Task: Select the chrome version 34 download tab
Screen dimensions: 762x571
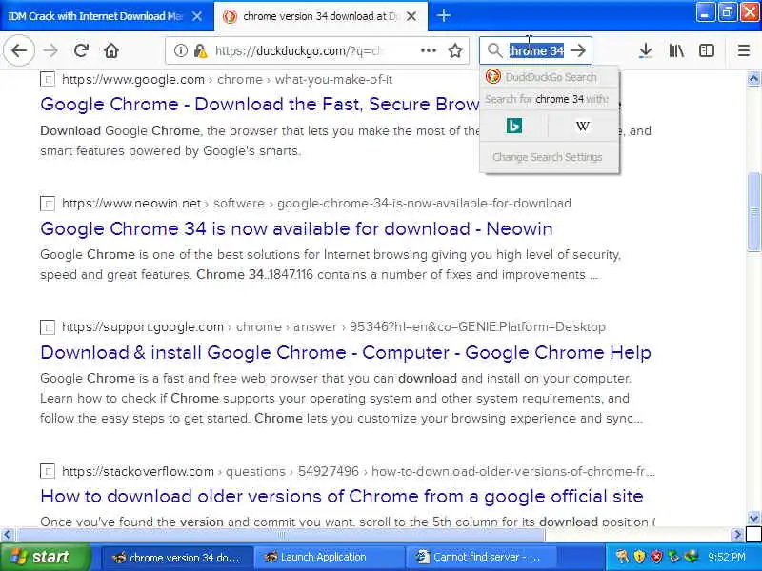Action: point(321,16)
